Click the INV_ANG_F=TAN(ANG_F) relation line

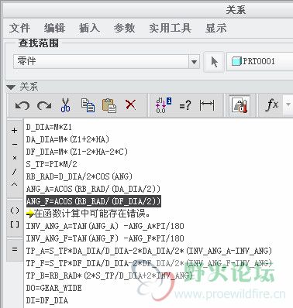[105, 238]
